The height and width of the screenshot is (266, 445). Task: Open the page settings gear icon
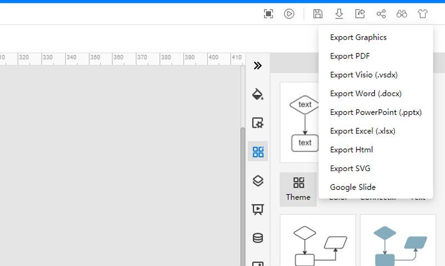[258, 123]
